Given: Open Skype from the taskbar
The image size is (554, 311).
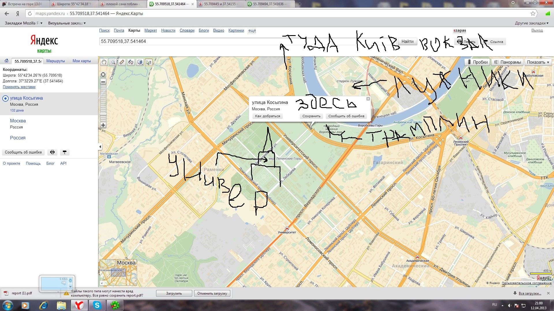Looking at the screenshot, I should (97, 305).
